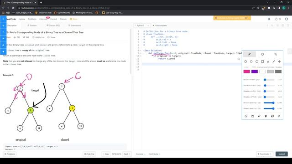Select the move cross tool
292x164 pixels.
(279, 61)
